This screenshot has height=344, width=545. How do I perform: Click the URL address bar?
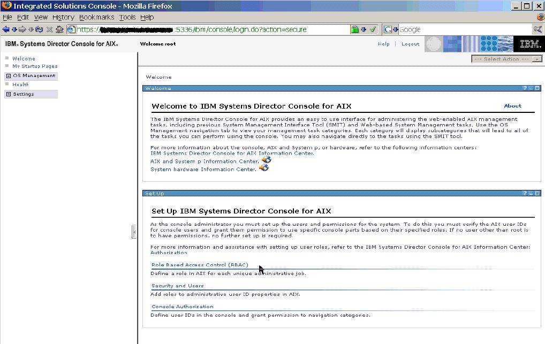click(213, 29)
